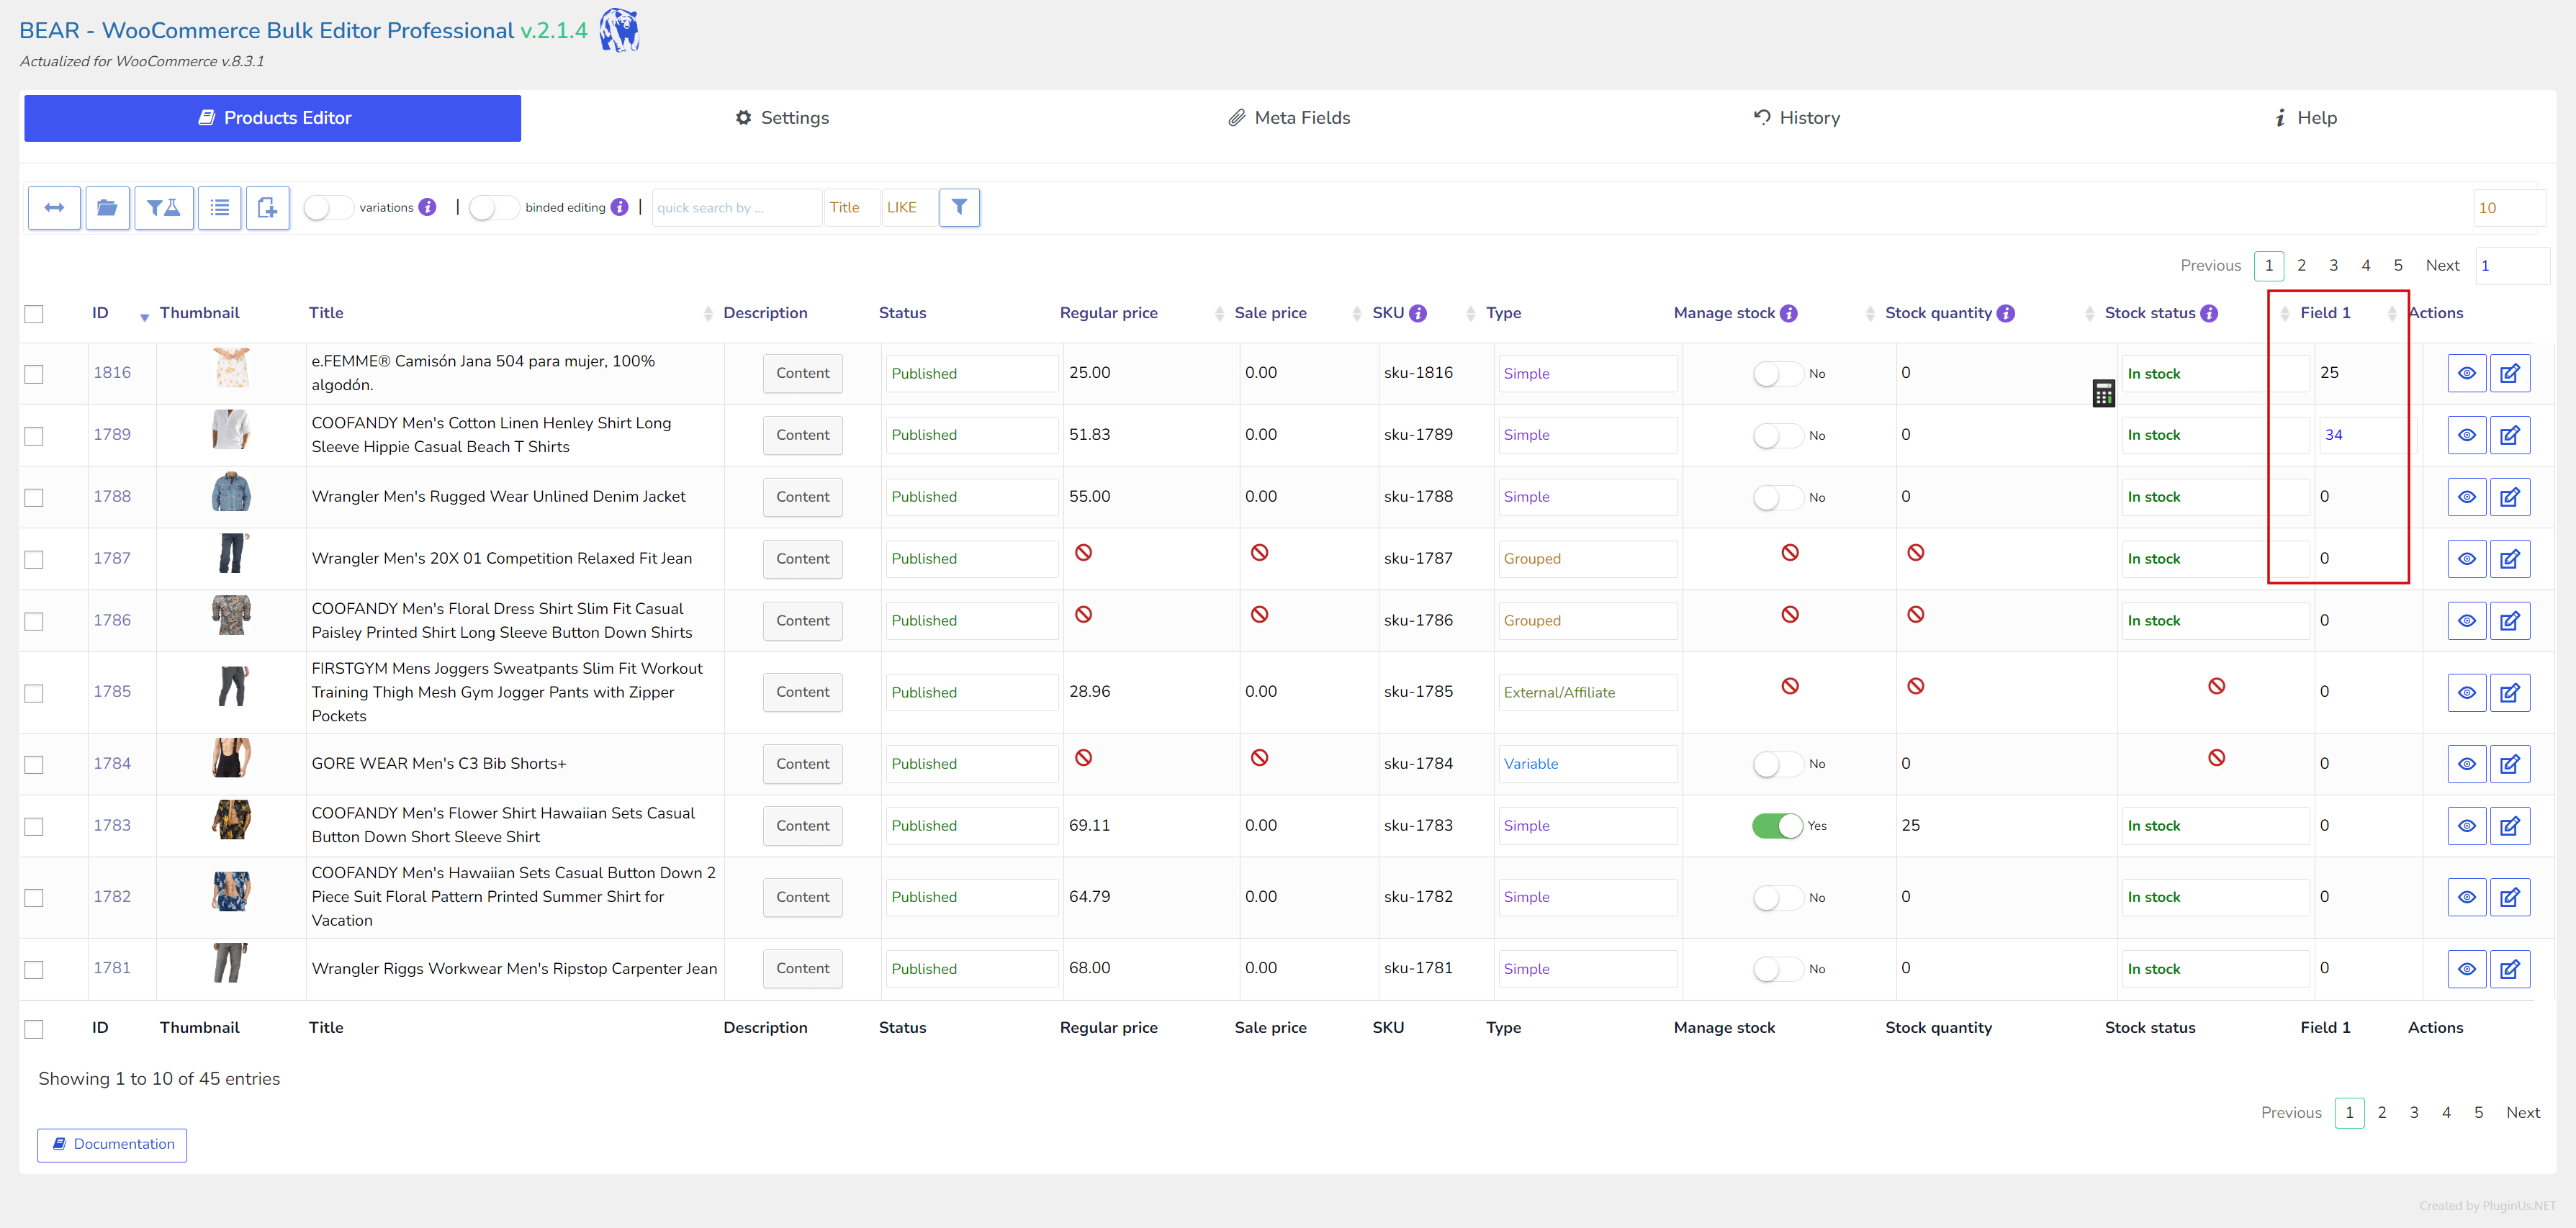Click the per-page count field showing 10
2576x1228 pixels.
(x=2509, y=208)
